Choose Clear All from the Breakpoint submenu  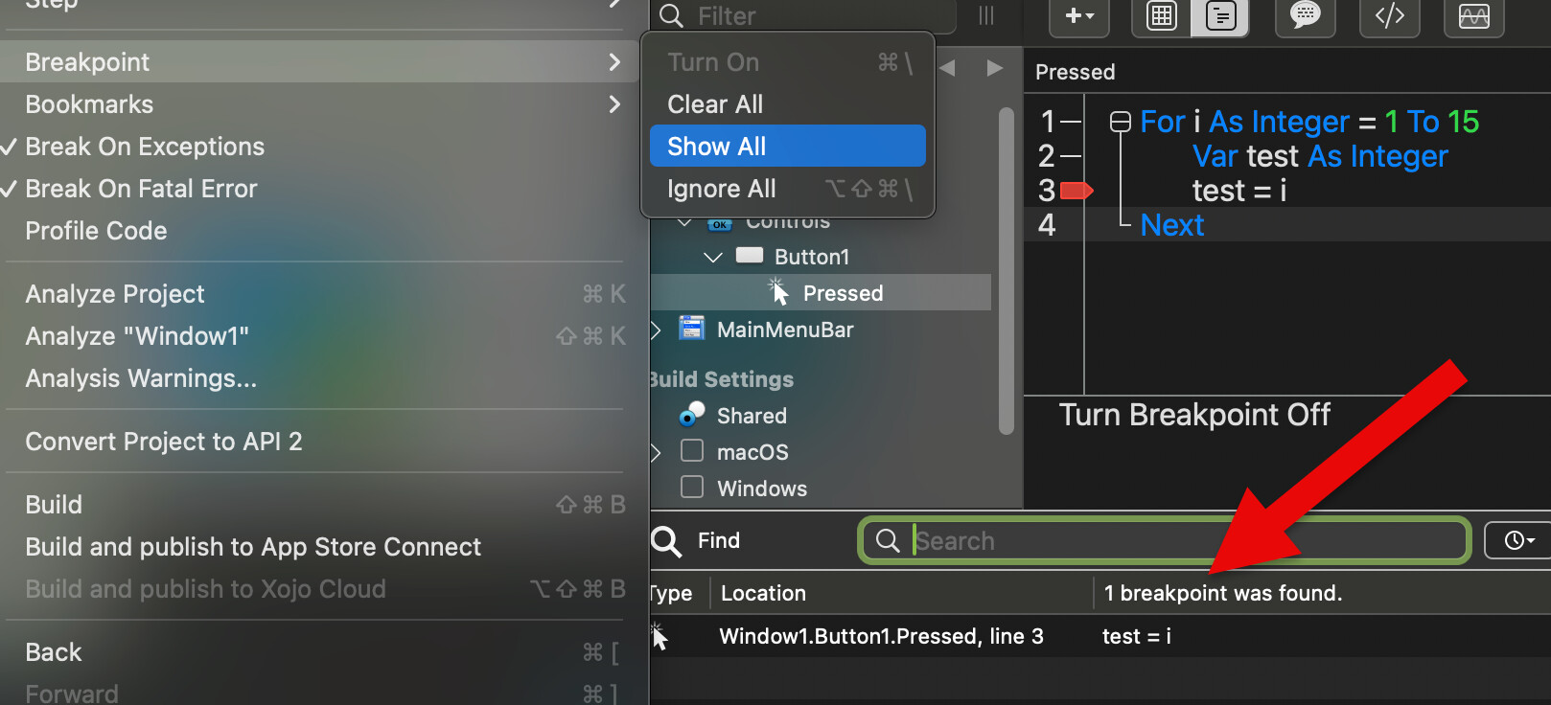[x=715, y=104]
